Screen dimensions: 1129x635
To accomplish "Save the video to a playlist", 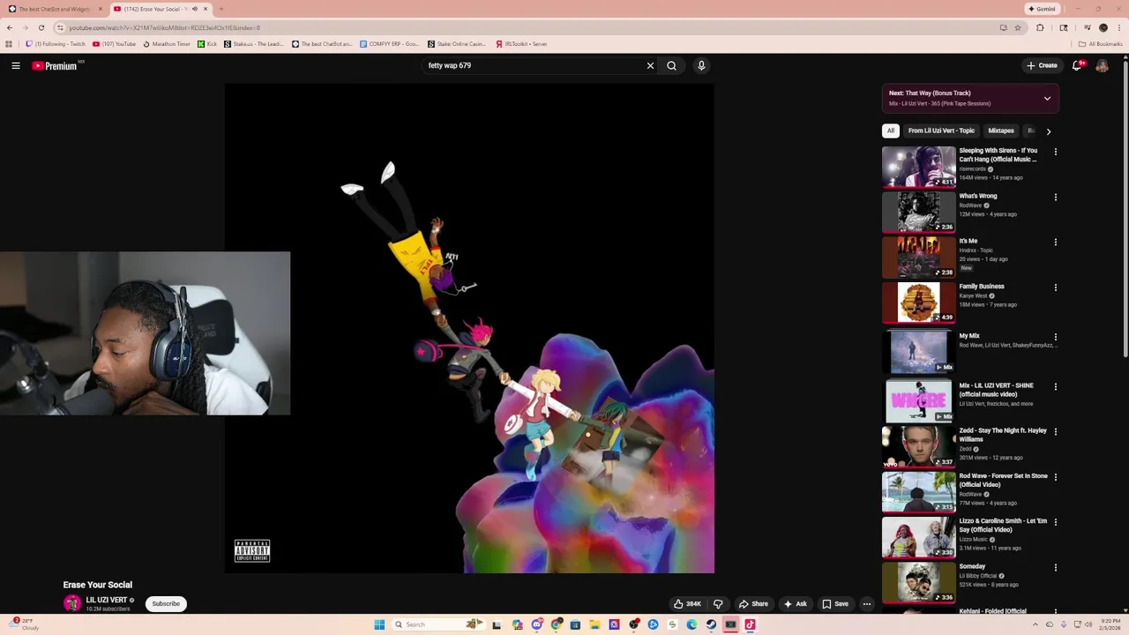I will tap(835, 604).
